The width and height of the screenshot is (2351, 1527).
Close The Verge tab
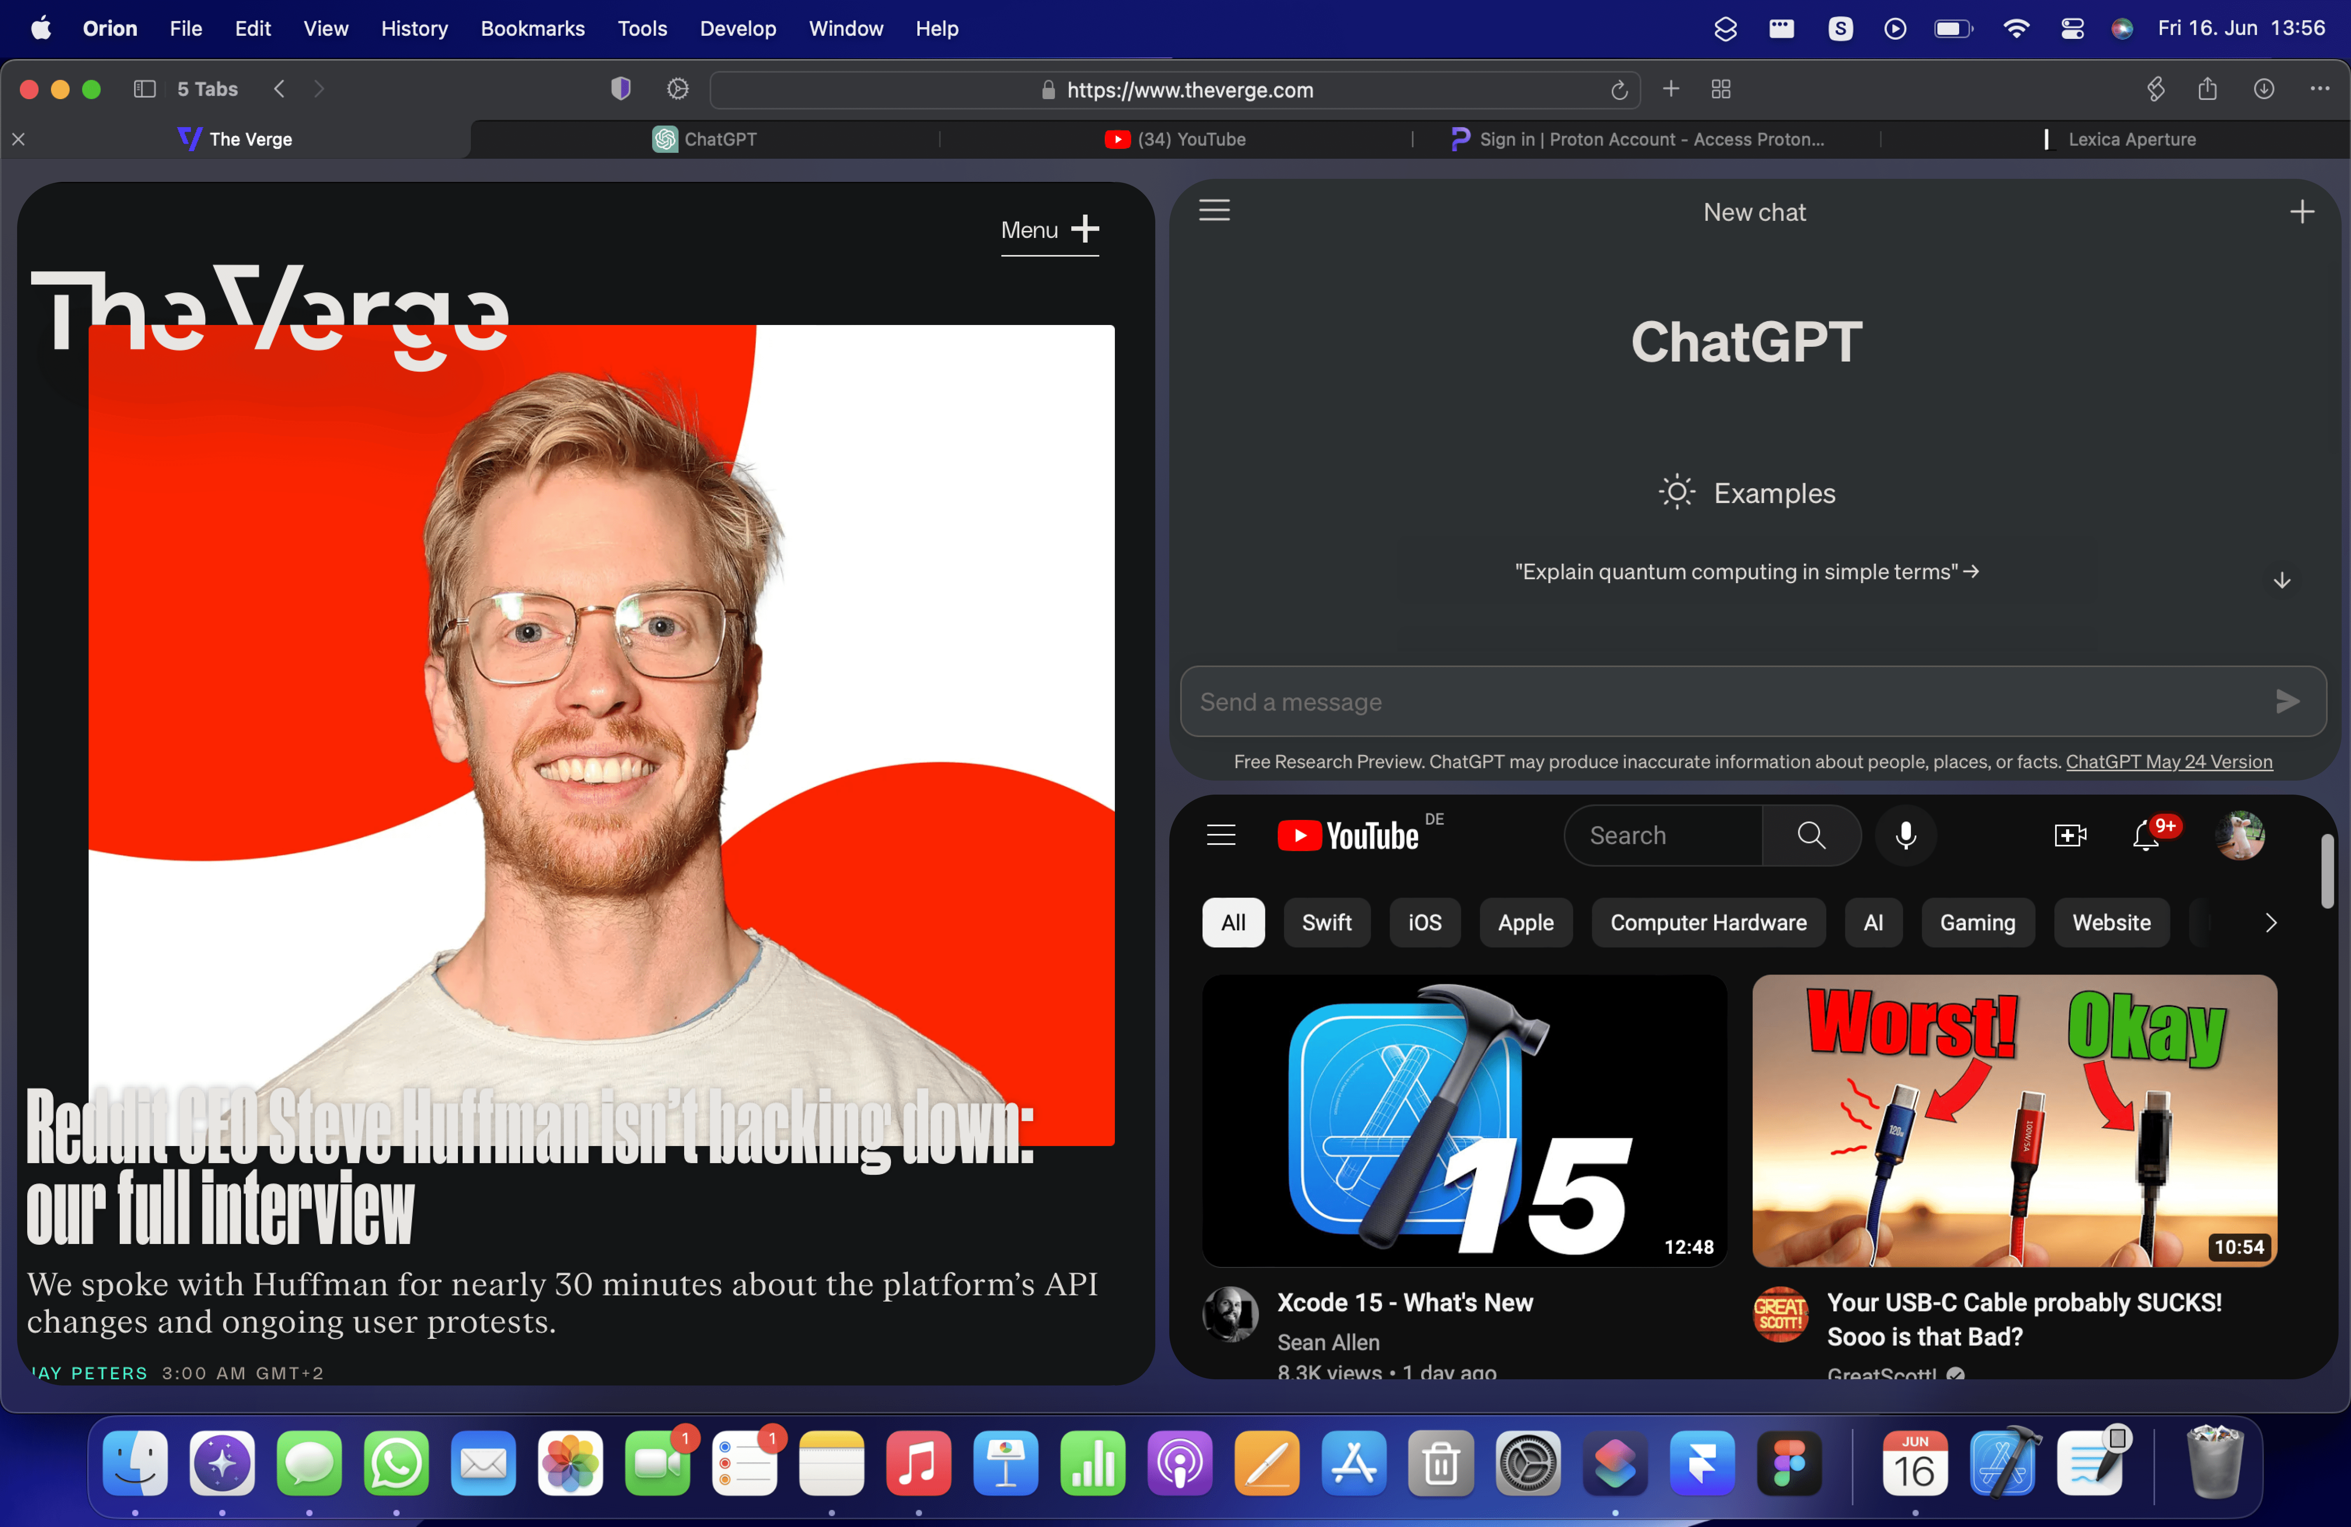19,139
